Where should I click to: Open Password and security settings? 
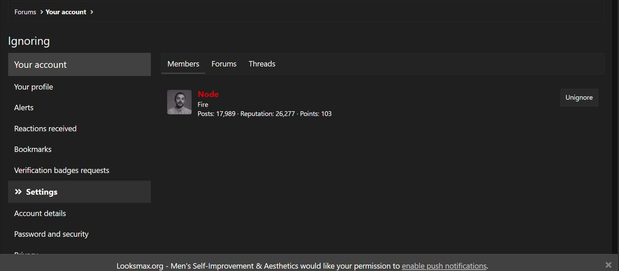coord(51,234)
